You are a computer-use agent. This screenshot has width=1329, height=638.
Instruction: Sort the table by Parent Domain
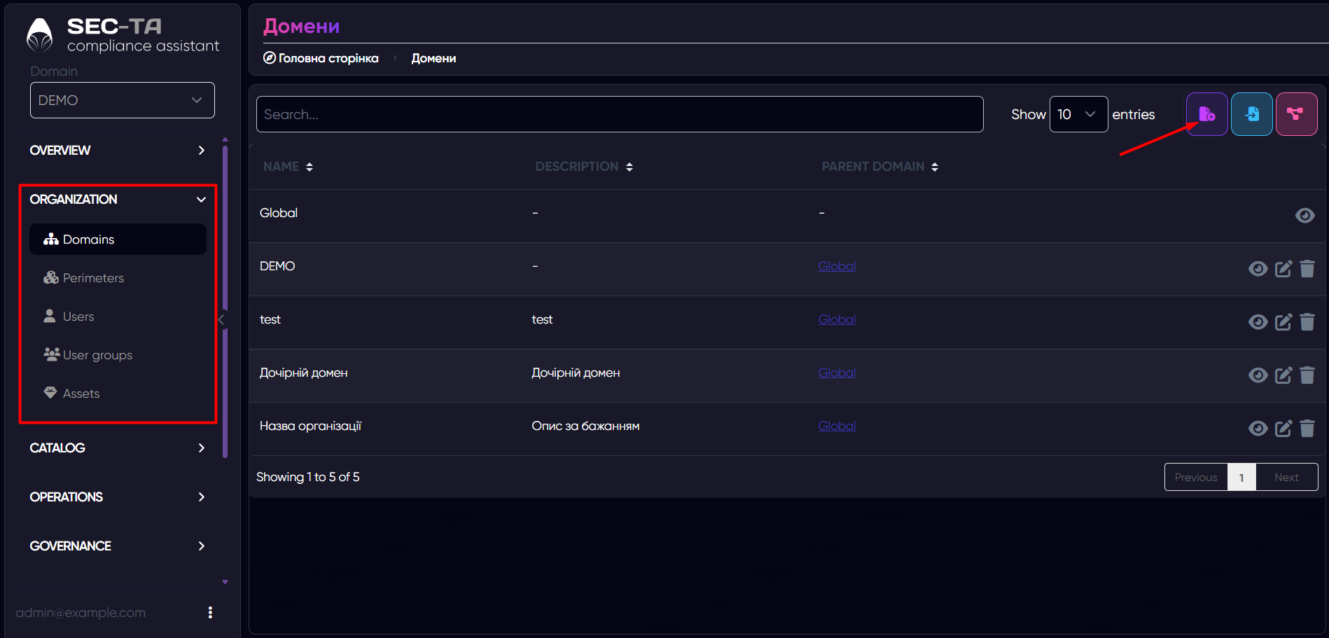(879, 167)
